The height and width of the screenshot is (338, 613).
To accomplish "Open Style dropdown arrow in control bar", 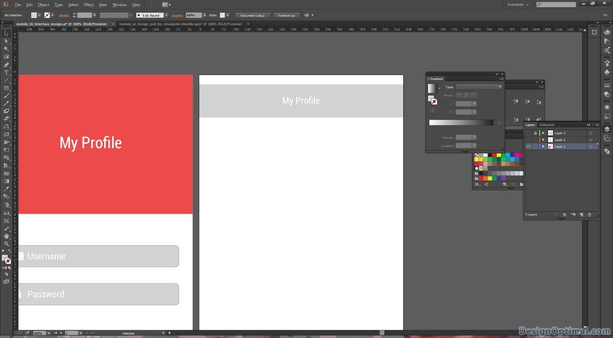I will [228, 15].
